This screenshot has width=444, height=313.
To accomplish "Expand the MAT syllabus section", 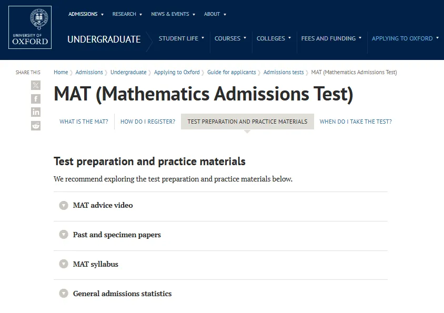I will tap(220, 264).
